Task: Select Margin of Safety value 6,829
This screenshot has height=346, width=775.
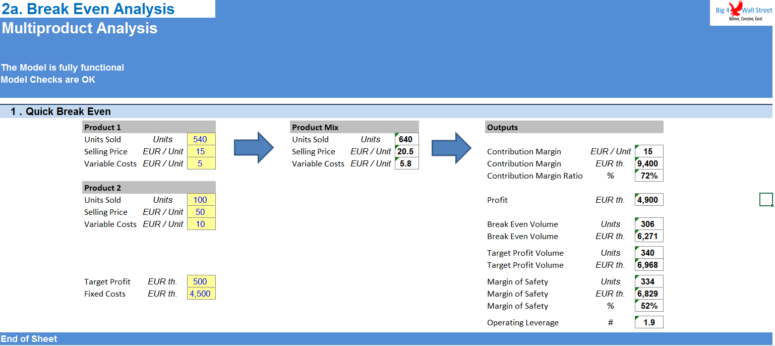Action: 649,294
